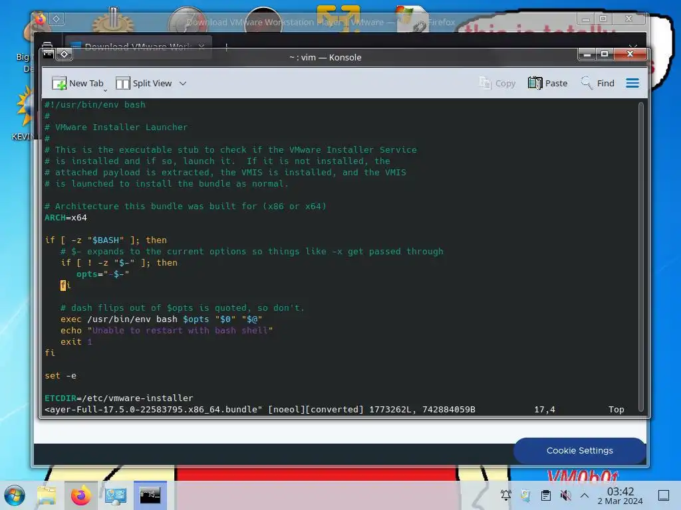This screenshot has width=681, height=510.
Task: Open notifications bell in system tray
Action: [x=505, y=495]
